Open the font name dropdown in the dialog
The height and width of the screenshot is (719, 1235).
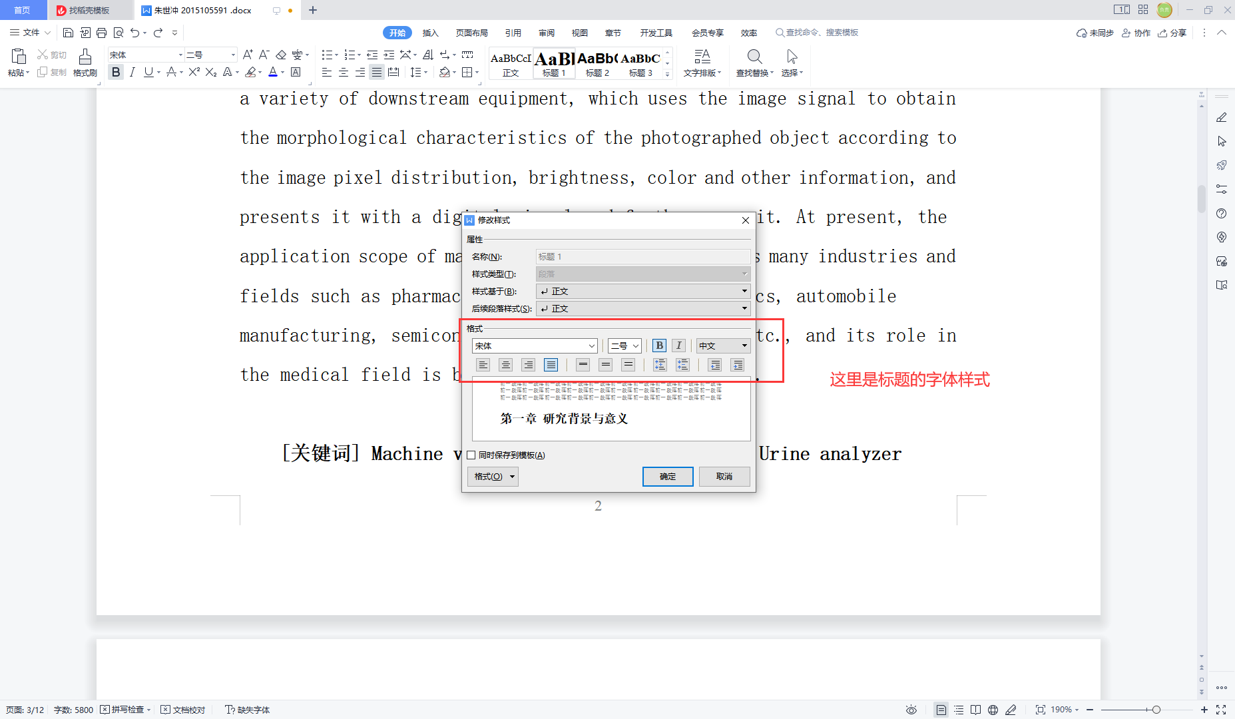[x=591, y=346]
